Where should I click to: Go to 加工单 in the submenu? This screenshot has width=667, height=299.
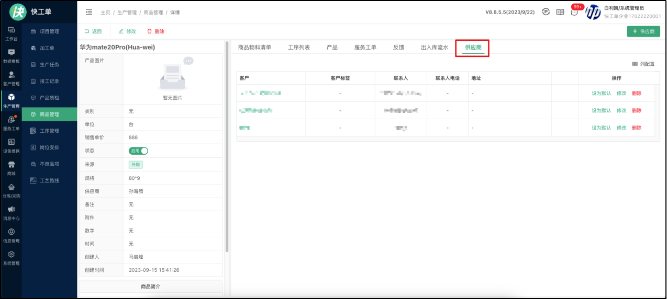50,48
